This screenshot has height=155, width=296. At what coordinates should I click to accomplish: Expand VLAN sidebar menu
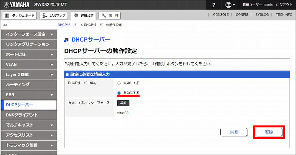pos(29,64)
